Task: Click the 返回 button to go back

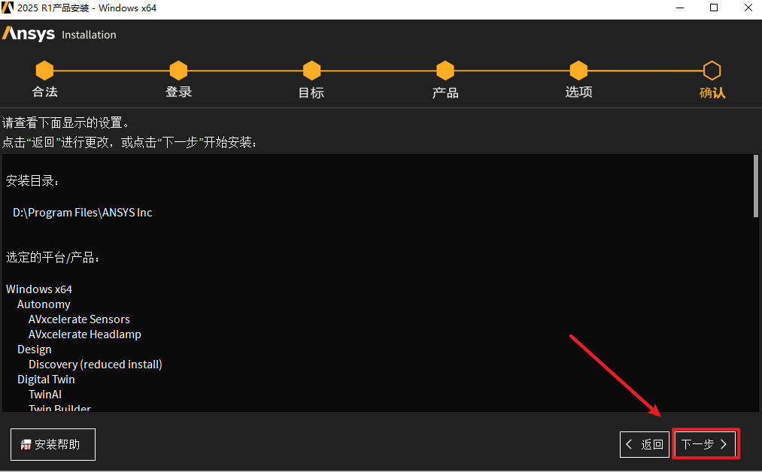Action: click(645, 444)
